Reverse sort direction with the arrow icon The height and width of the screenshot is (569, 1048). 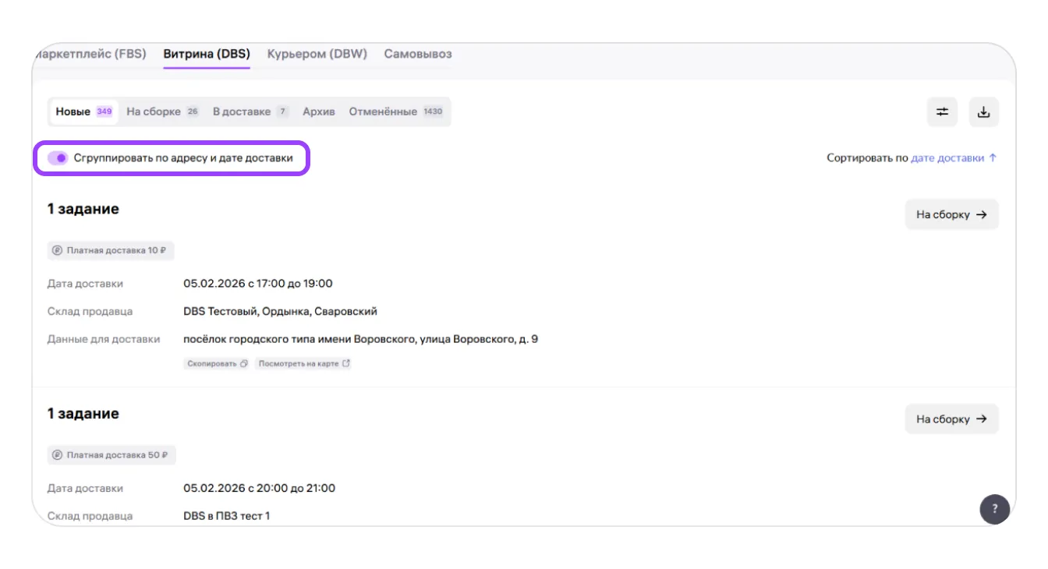point(993,157)
